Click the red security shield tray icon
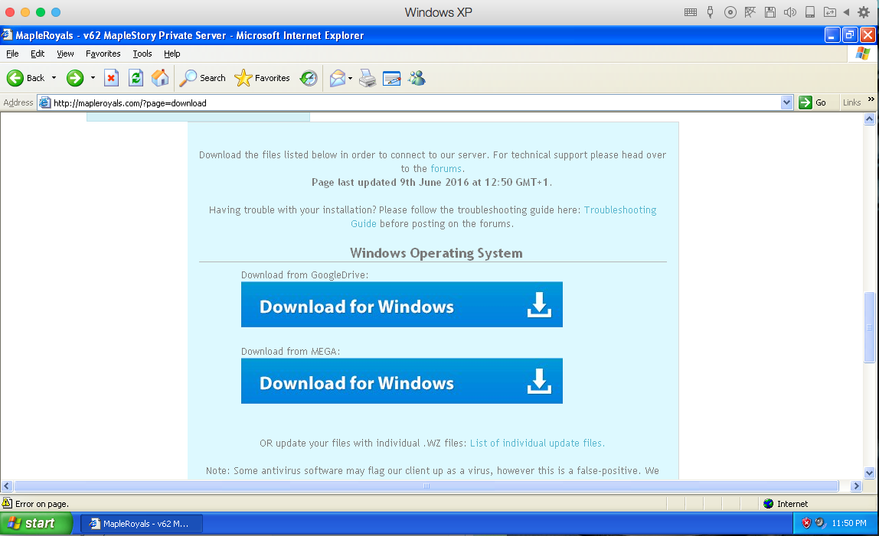Image resolution: width=879 pixels, height=536 pixels. click(x=806, y=523)
